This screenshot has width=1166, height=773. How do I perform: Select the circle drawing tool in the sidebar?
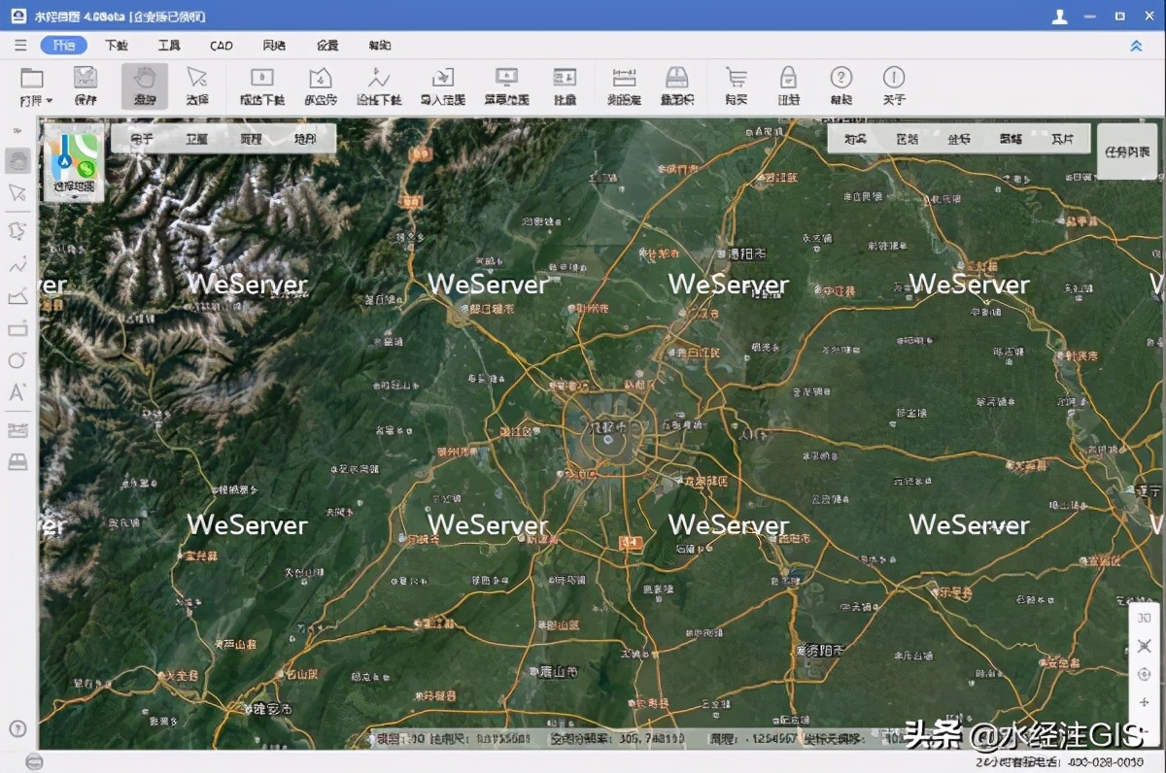click(x=17, y=360)
